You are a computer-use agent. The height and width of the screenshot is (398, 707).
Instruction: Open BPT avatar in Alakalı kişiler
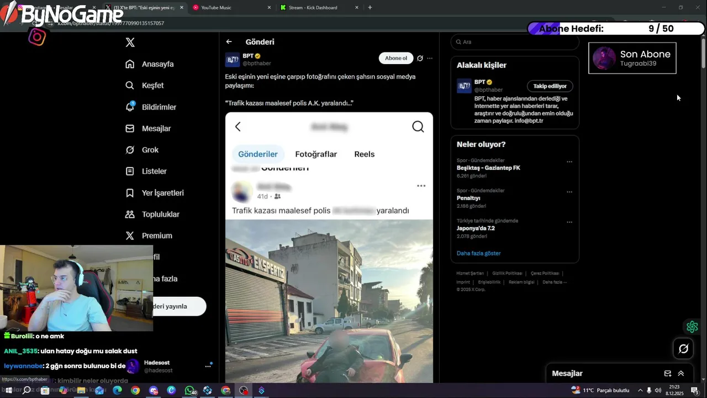pos(464,86)
